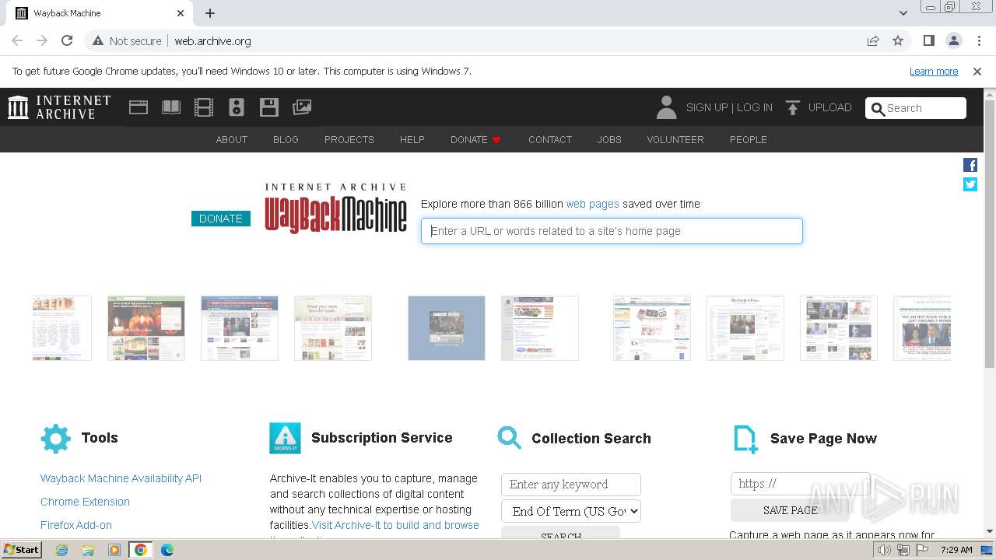
Task: Focus the 'Enter any keyword' field
Action: [x=571, y=484]
